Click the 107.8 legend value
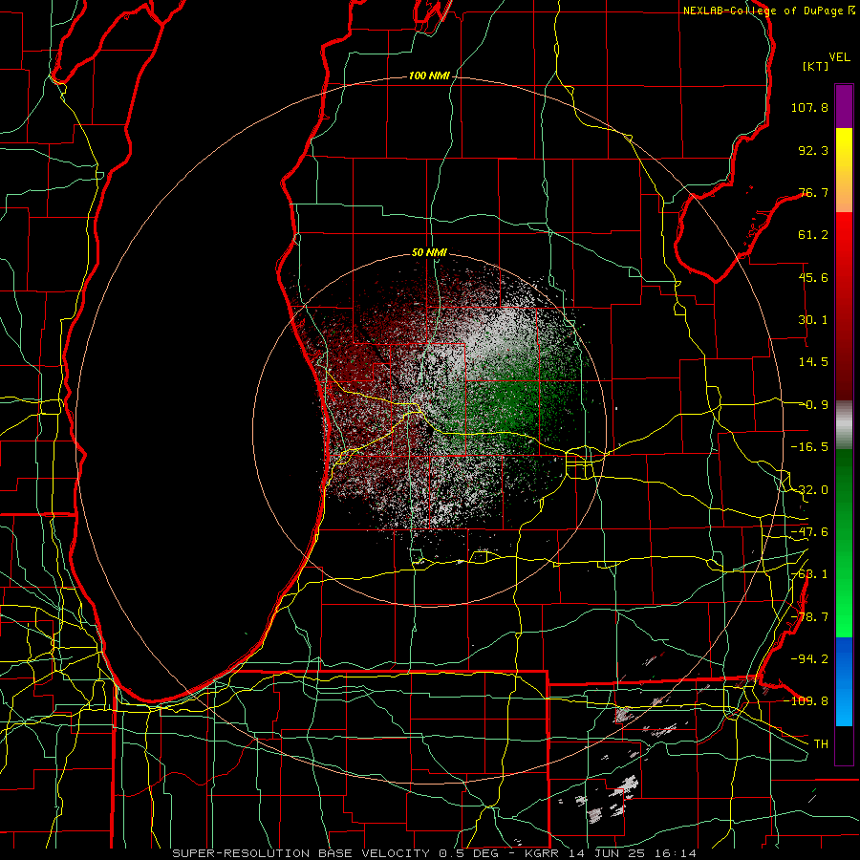Image resolution: width=860 pixels, height=860 pixels. tap(809, 107)
